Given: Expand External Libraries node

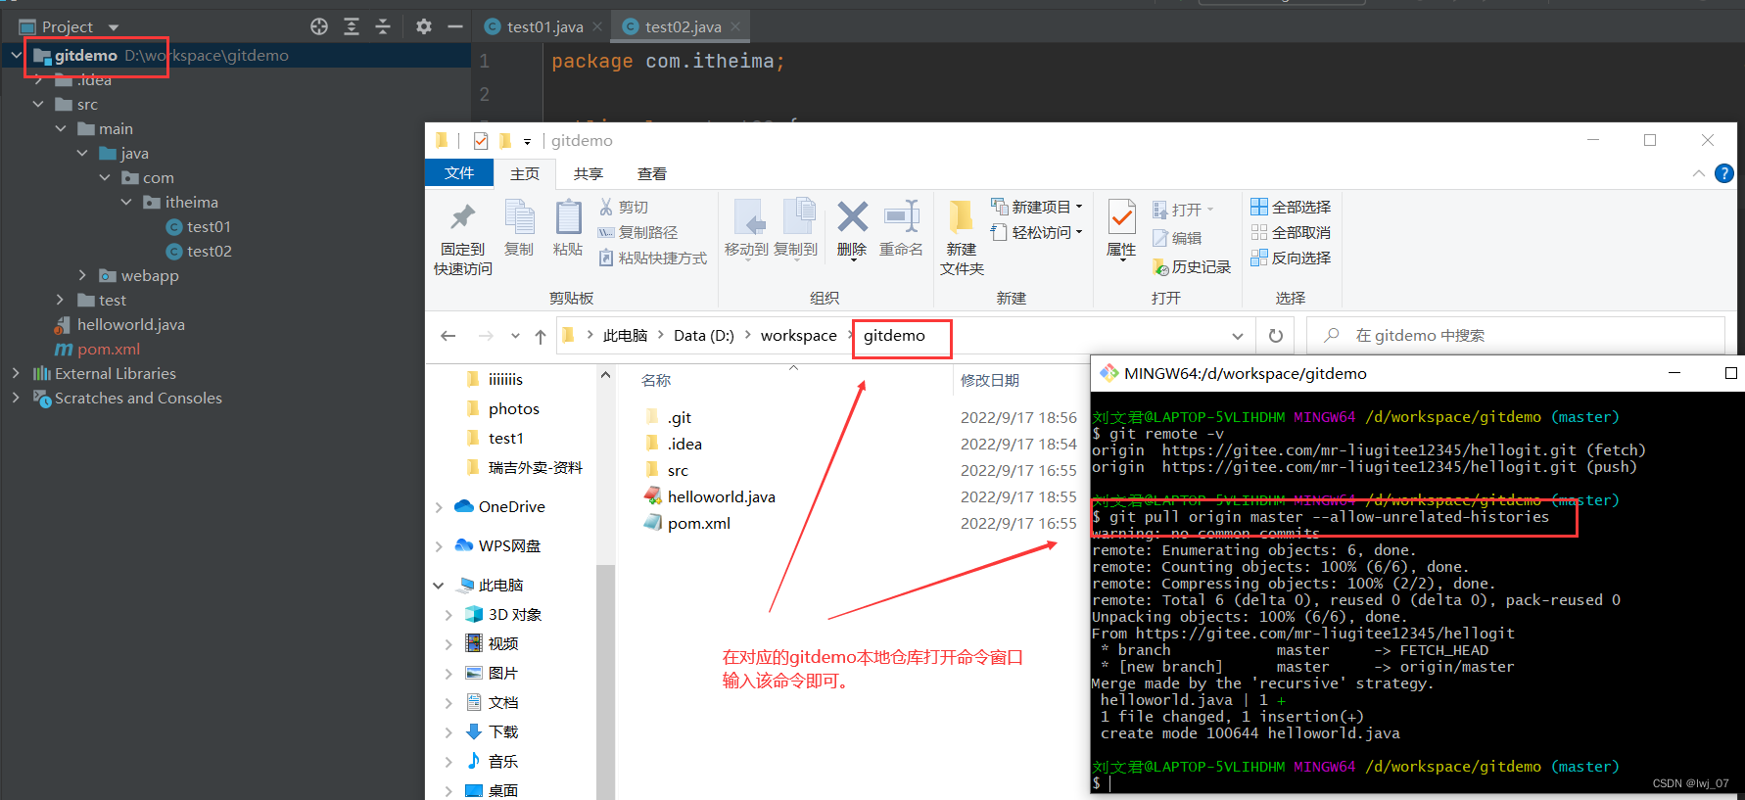Looking at the screenshot, I should click(16, 373).
